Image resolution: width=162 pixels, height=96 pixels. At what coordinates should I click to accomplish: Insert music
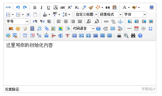[x=39, y=29]
